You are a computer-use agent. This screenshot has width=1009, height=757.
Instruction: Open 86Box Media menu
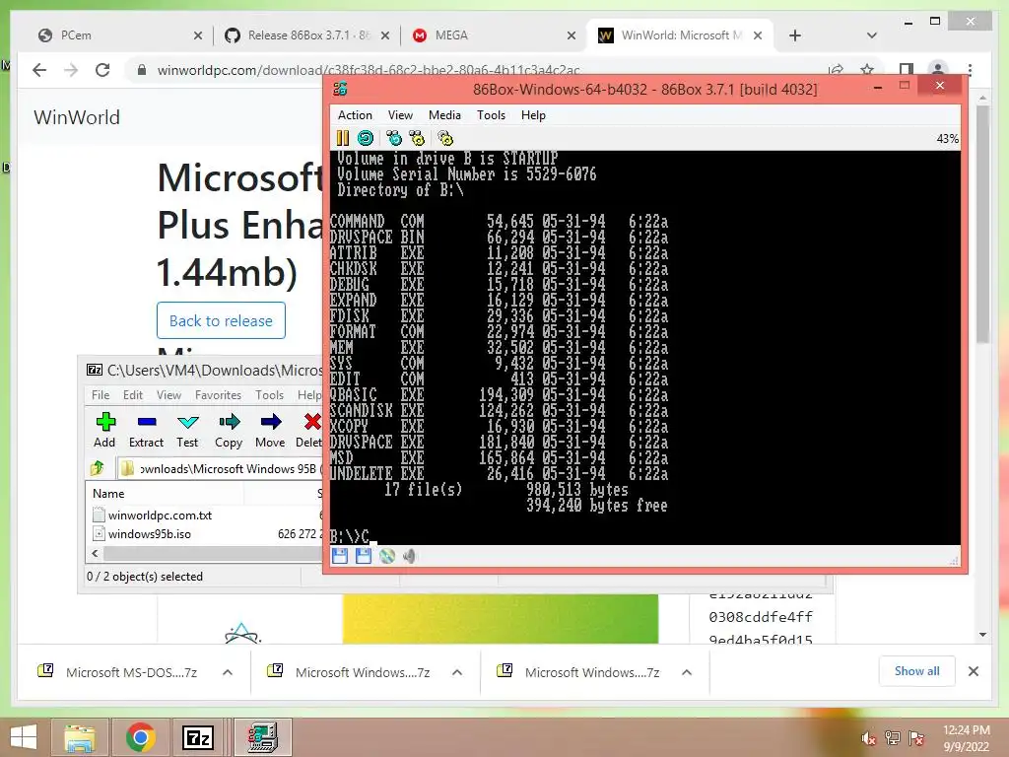pyautogui.click(x=444, y=115)
